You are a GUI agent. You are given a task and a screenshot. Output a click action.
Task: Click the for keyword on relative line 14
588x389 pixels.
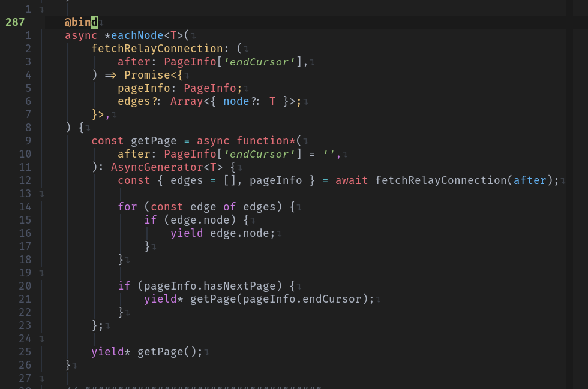tap(127, 207)
